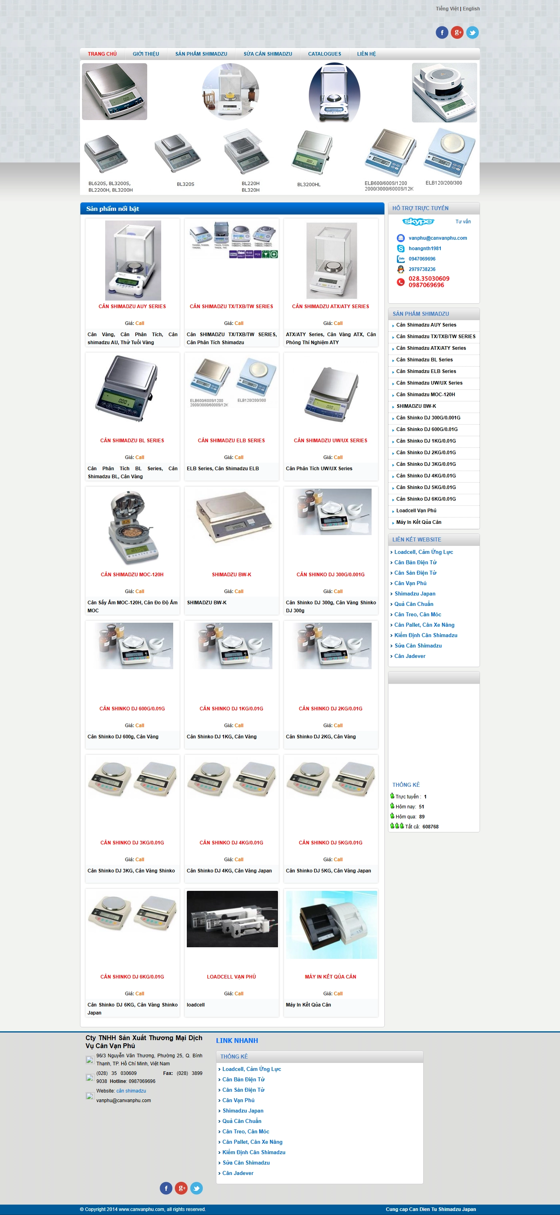Open the CÂN SHIMADZU MOC-120H product image

coord(134,527)
